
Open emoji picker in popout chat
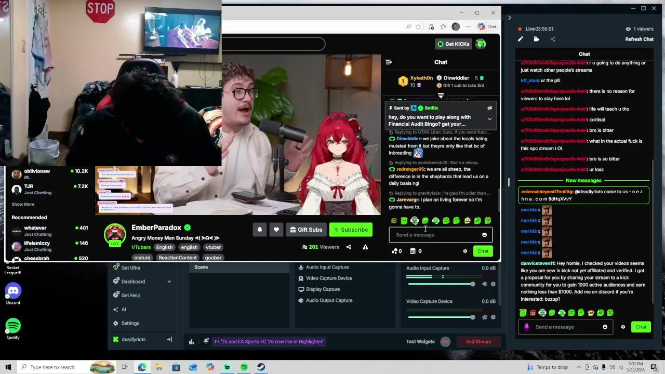pyautogui.click(x=605, y=327)
